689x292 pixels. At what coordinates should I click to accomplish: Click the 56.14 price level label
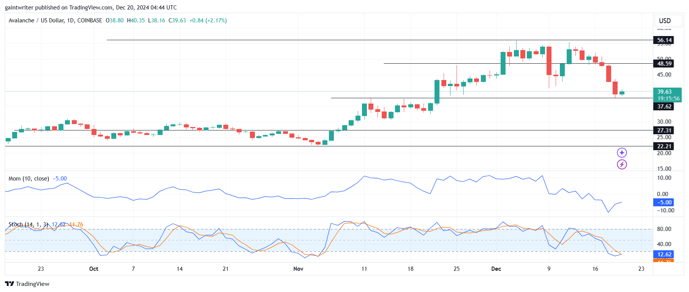(664, 40)
